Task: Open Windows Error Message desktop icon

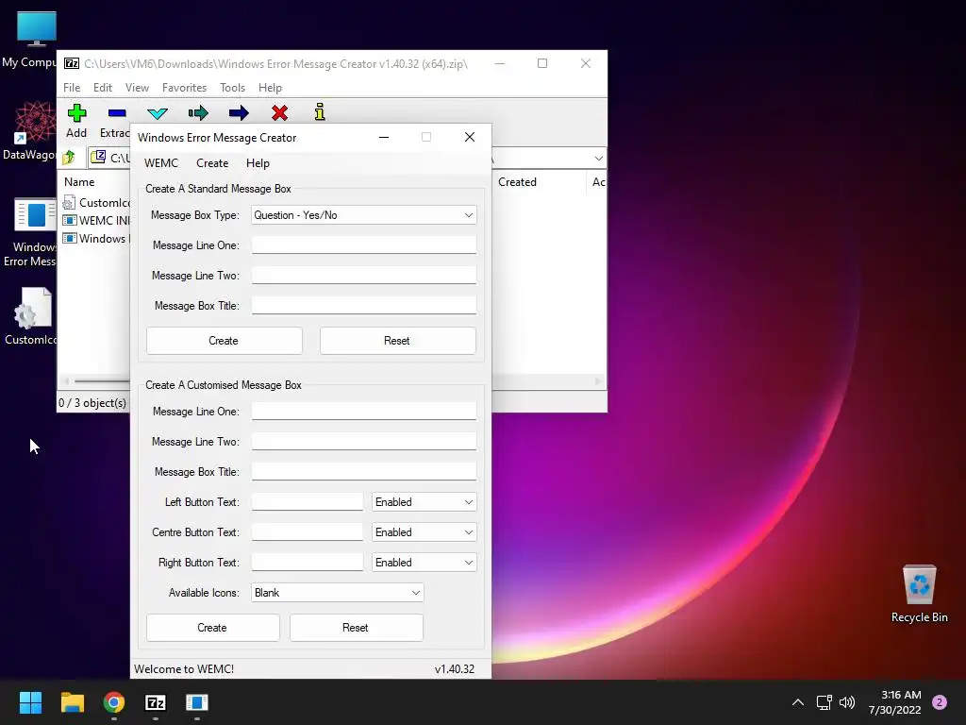Action: pos(35,232)
